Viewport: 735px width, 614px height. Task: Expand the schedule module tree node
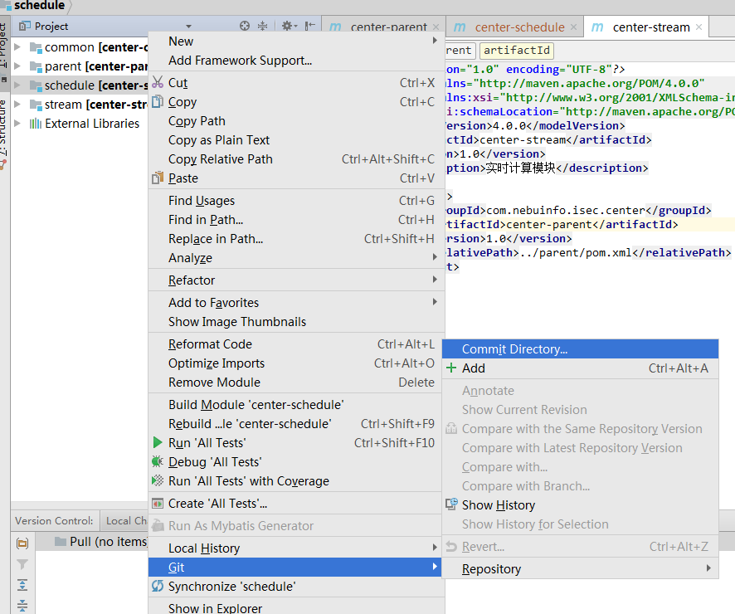(17, 85)
